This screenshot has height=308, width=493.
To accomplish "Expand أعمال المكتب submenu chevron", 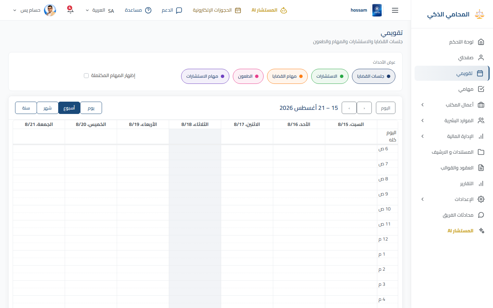I will [422, 105].
